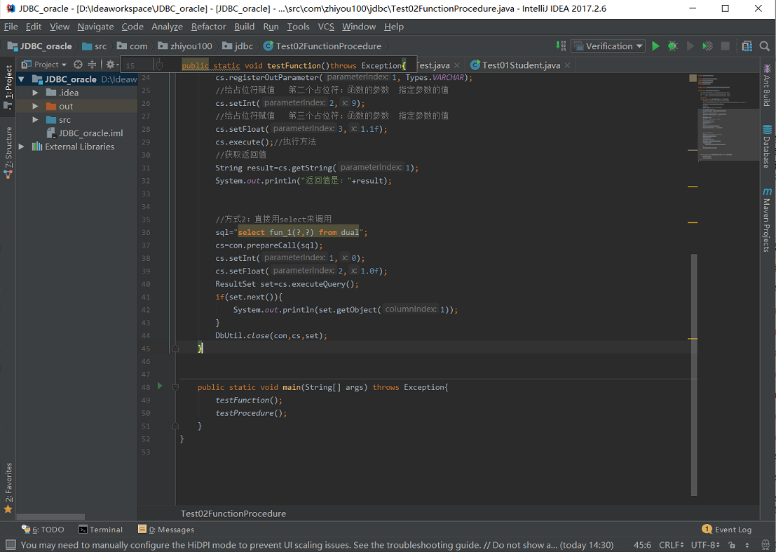Open the Maven Projects tool window

[767, 220]
